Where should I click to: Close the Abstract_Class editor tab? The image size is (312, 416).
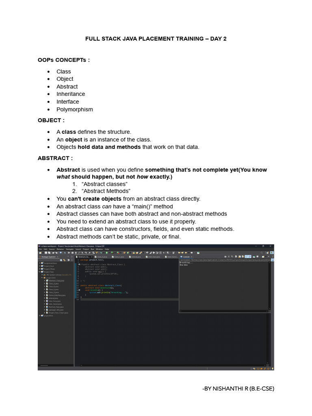point(92,257)
